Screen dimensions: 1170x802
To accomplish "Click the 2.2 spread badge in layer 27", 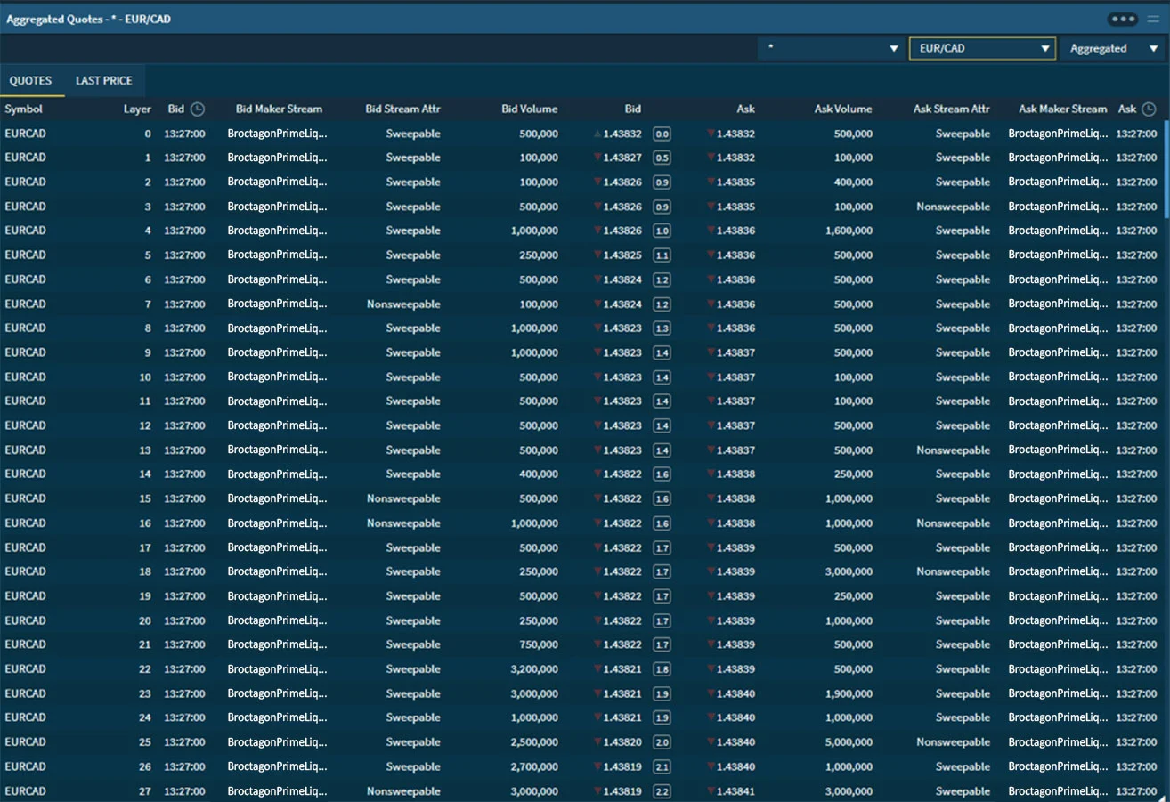I will pyautogui.click(x=662, y=791).
